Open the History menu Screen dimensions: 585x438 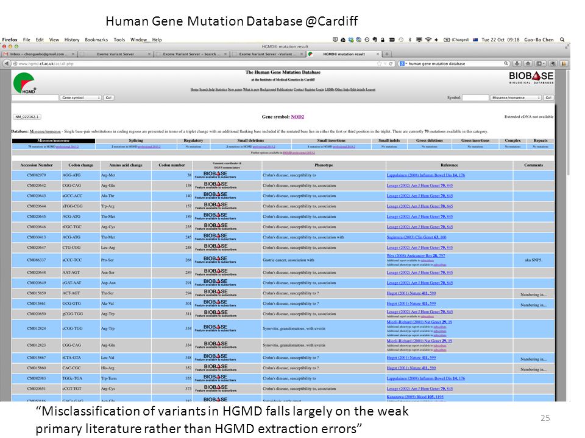pos(72,40)
